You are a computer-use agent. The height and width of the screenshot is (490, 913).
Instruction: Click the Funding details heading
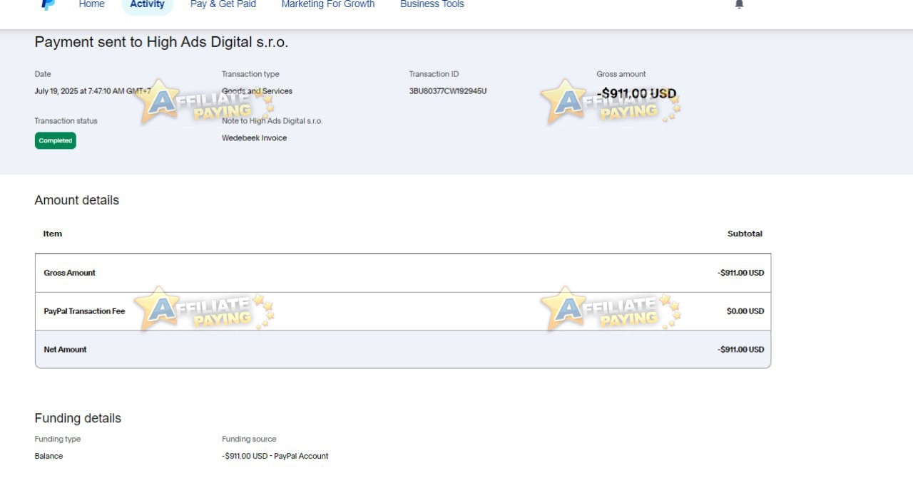coord(78,418)
